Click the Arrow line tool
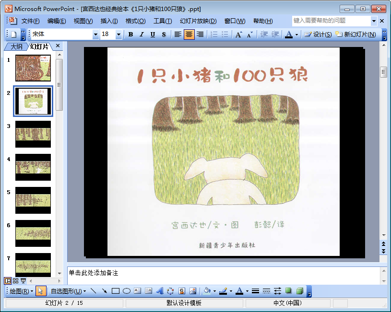This screenshot has width=391, height=312. point(104,291)
